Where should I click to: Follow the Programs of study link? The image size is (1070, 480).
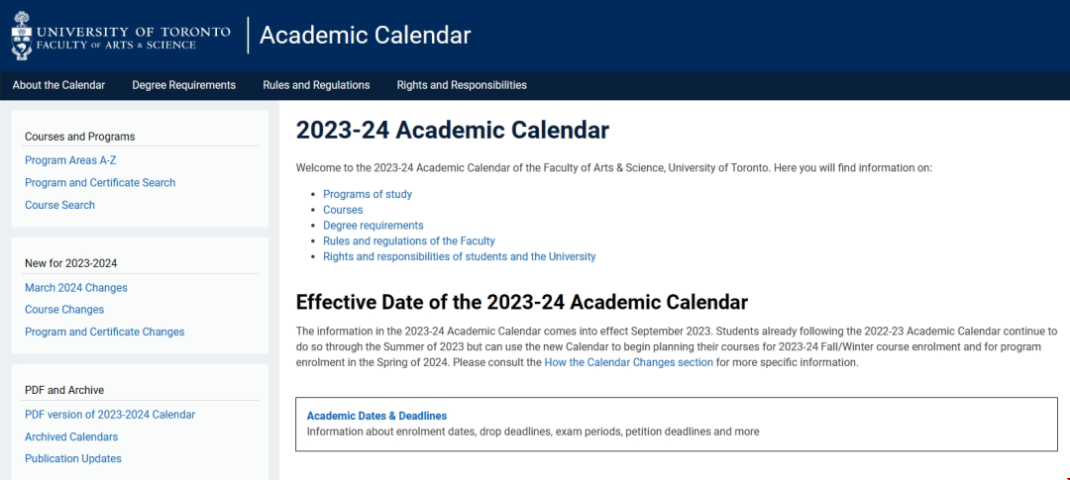pyautogui.click(x=368, y=194)
